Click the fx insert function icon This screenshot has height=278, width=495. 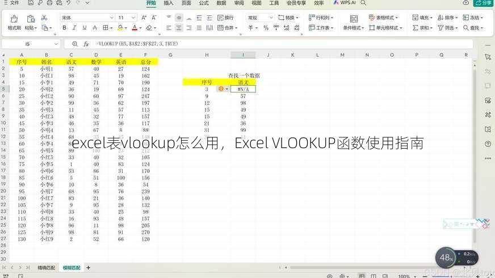86,44
